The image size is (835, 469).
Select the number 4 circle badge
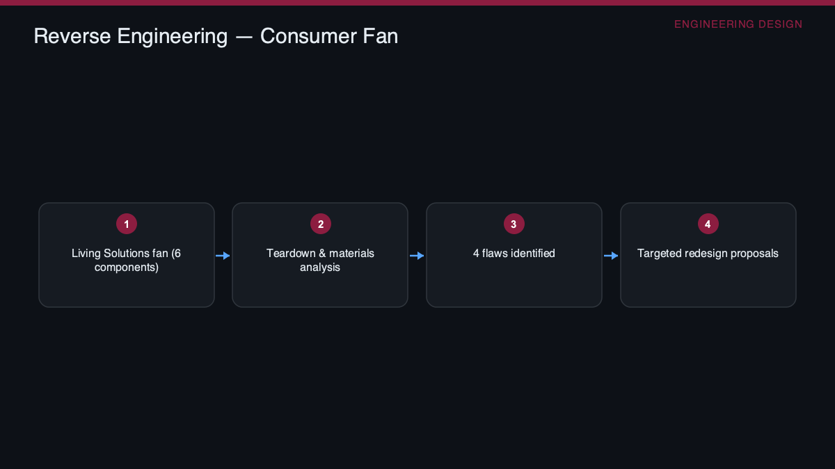(x=708, y=224)
